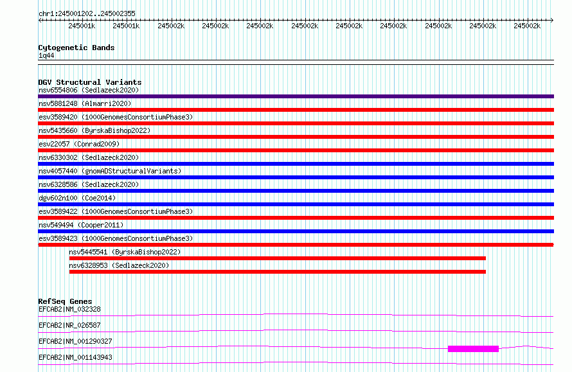Image resolution: width=572 pixels, height=372 pixels.
Task: Click the nsv6554806 (Sedlazeck2020) variant label
Action: coord(89,90)
